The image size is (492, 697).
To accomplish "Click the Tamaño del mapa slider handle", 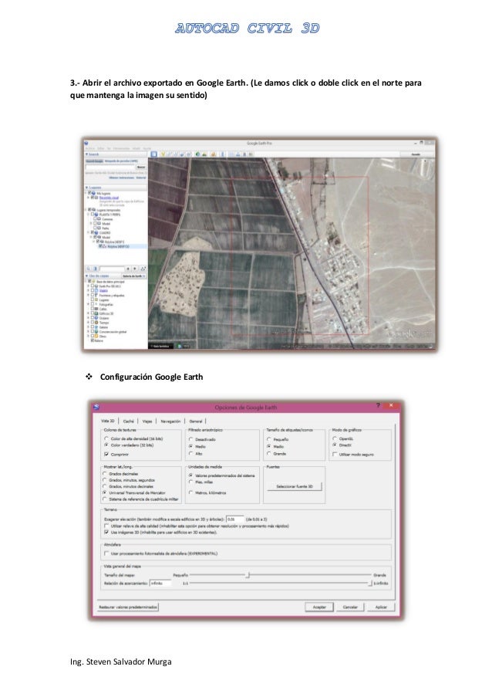I will [x=248, y=575].
